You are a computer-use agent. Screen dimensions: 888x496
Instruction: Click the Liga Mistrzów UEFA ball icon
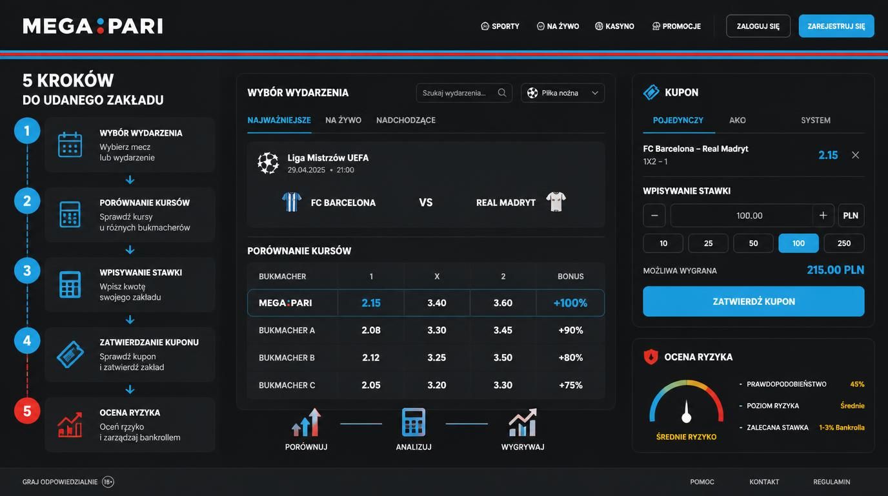point(268,163)
